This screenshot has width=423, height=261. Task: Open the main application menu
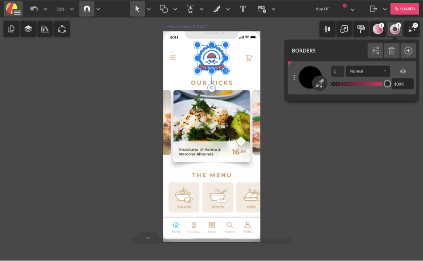pos(13,9)
